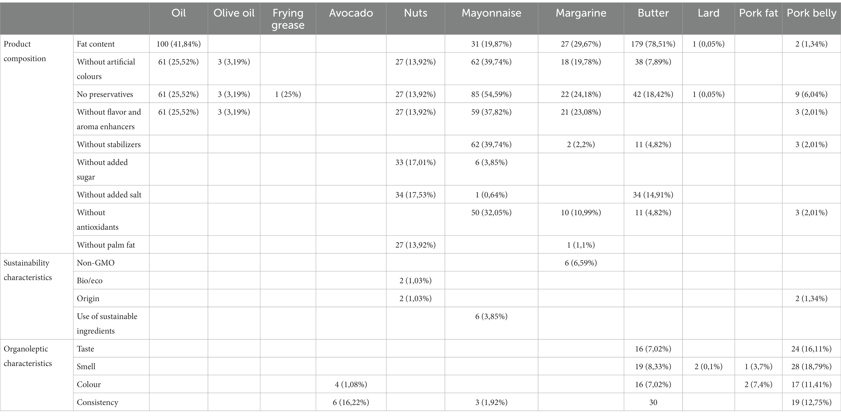Select Butter artificial colours cell "38 (7,89%)"
The height and width of the screenshot is (416, 841).
(653, 62)
